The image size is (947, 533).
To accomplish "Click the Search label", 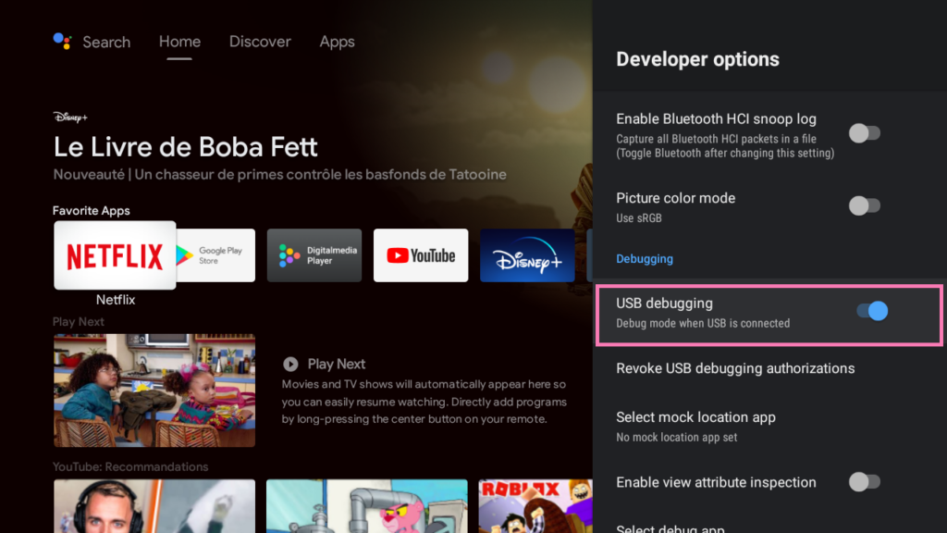I will [x=106, y=43].
